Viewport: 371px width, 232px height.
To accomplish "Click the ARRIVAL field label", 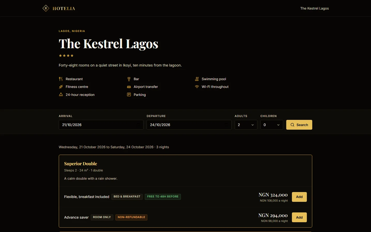I will [x=65, y=116].
